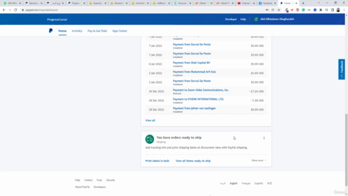This screenshot has width=348, height=196.
Task: Open payment to FIVERR INTERNATIONAL LTD.
Action: [198, 99]
